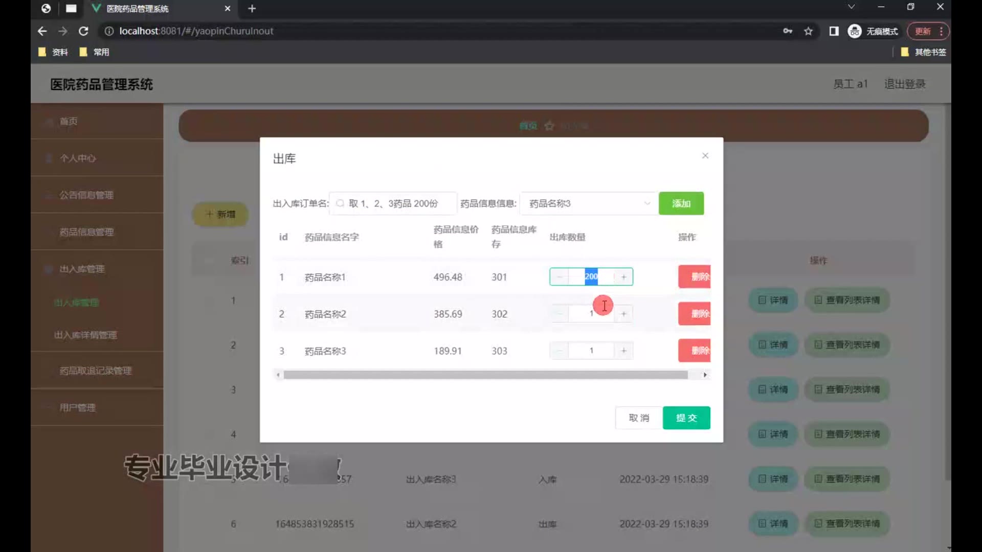
Task: Click the browser reload icon
Action: [x=83, y=31]
